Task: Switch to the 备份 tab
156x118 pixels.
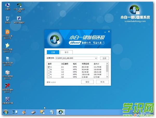Action: [67, 52]
